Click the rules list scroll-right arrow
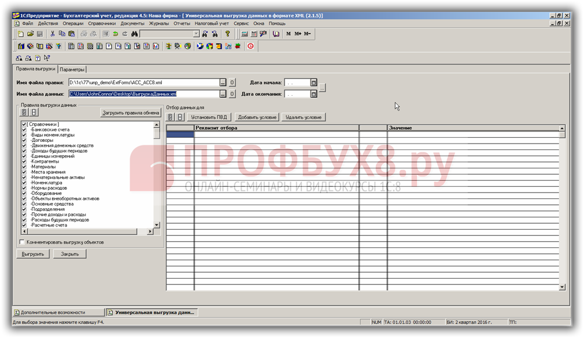 tap(150, 231)
